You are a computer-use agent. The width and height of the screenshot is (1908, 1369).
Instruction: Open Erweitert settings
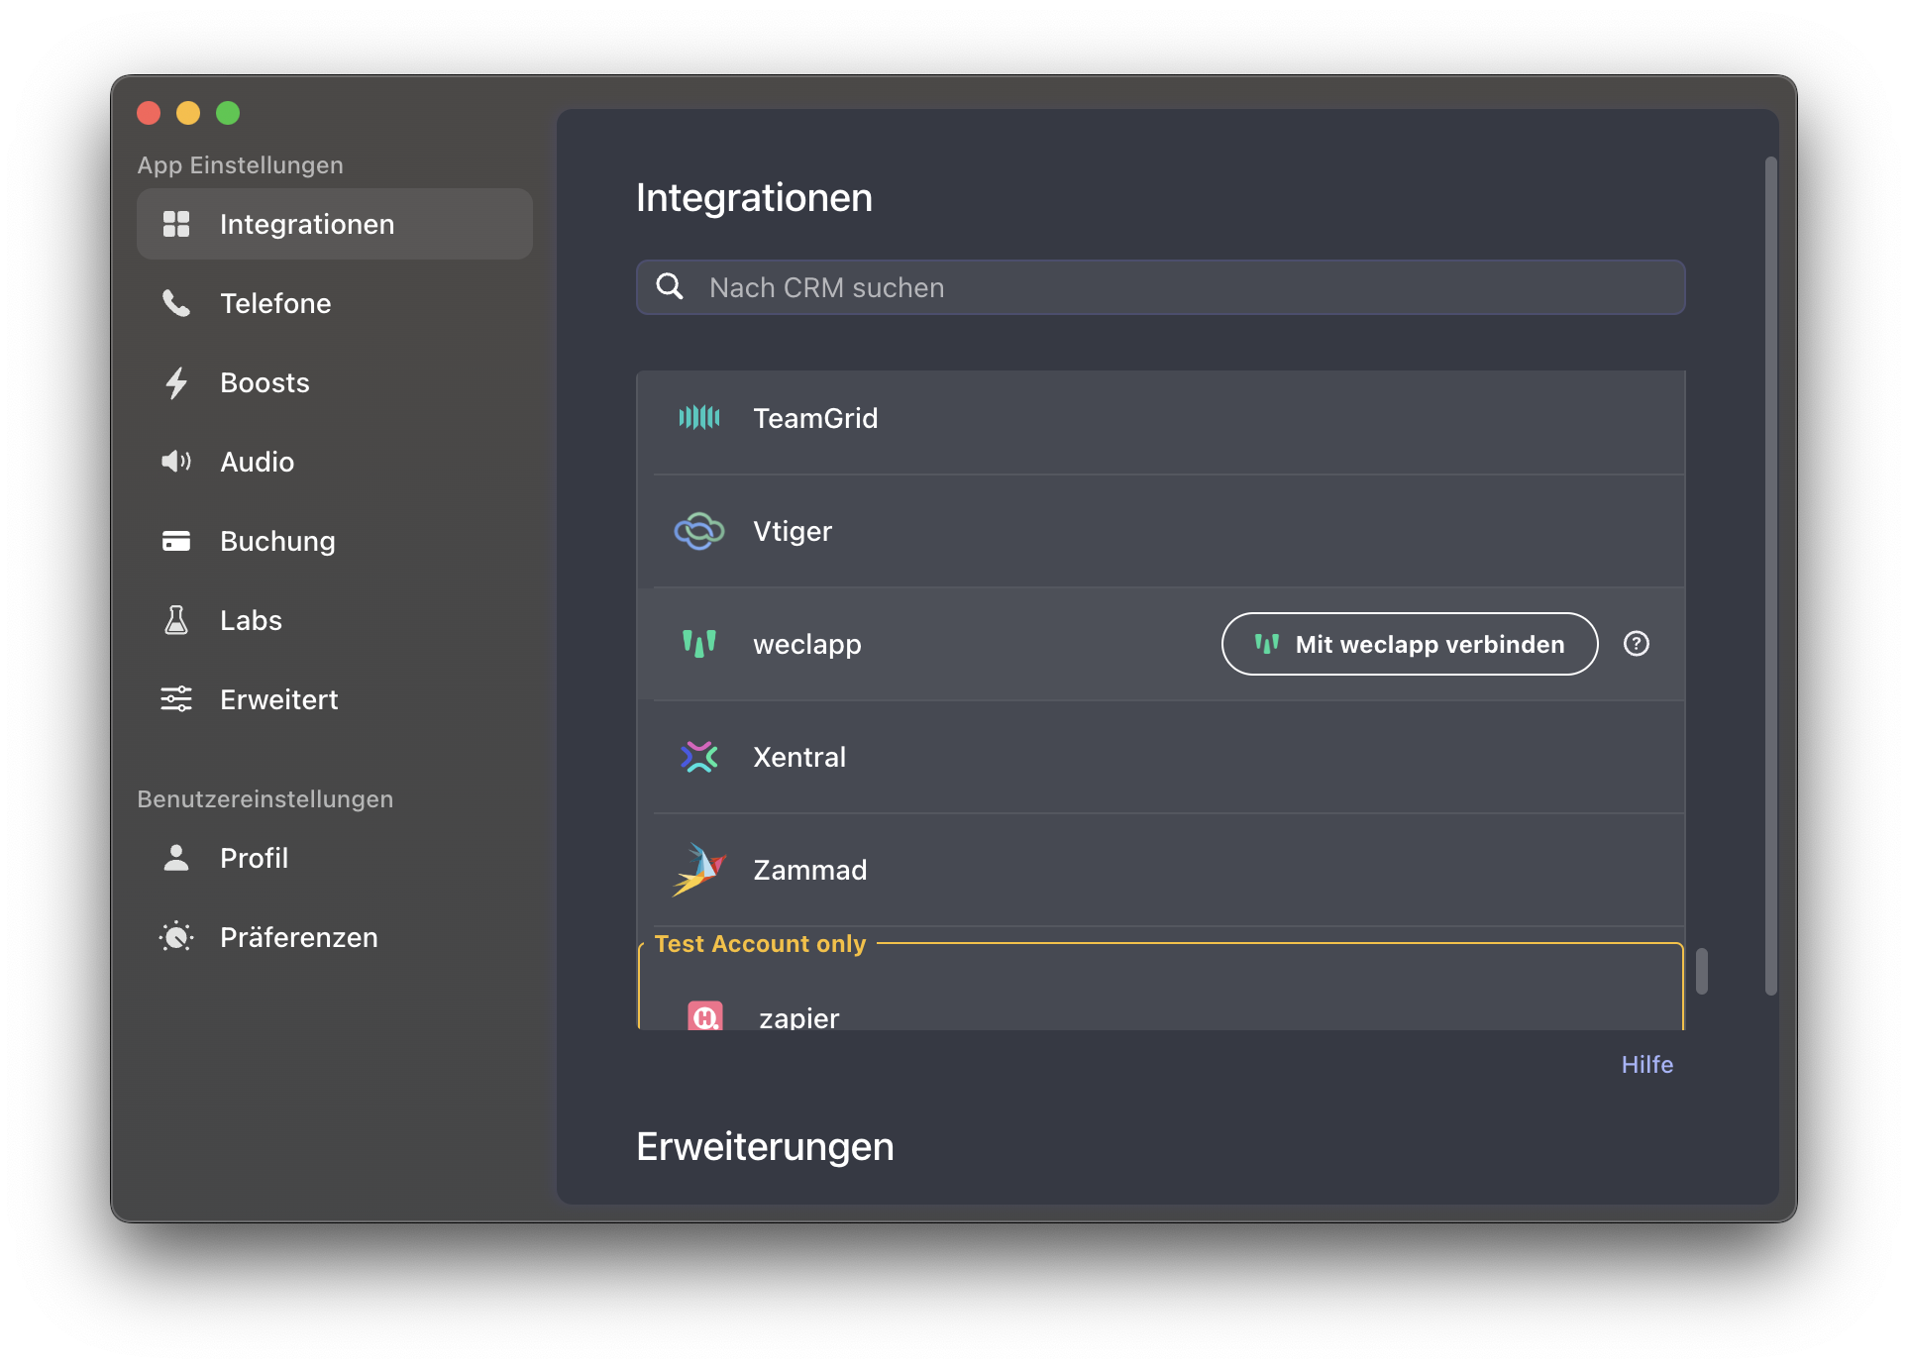335,699
